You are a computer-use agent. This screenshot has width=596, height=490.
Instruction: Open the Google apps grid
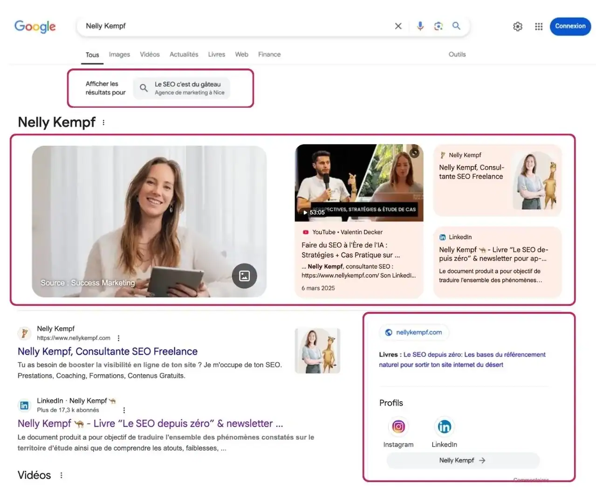click(x=539, y=27)
